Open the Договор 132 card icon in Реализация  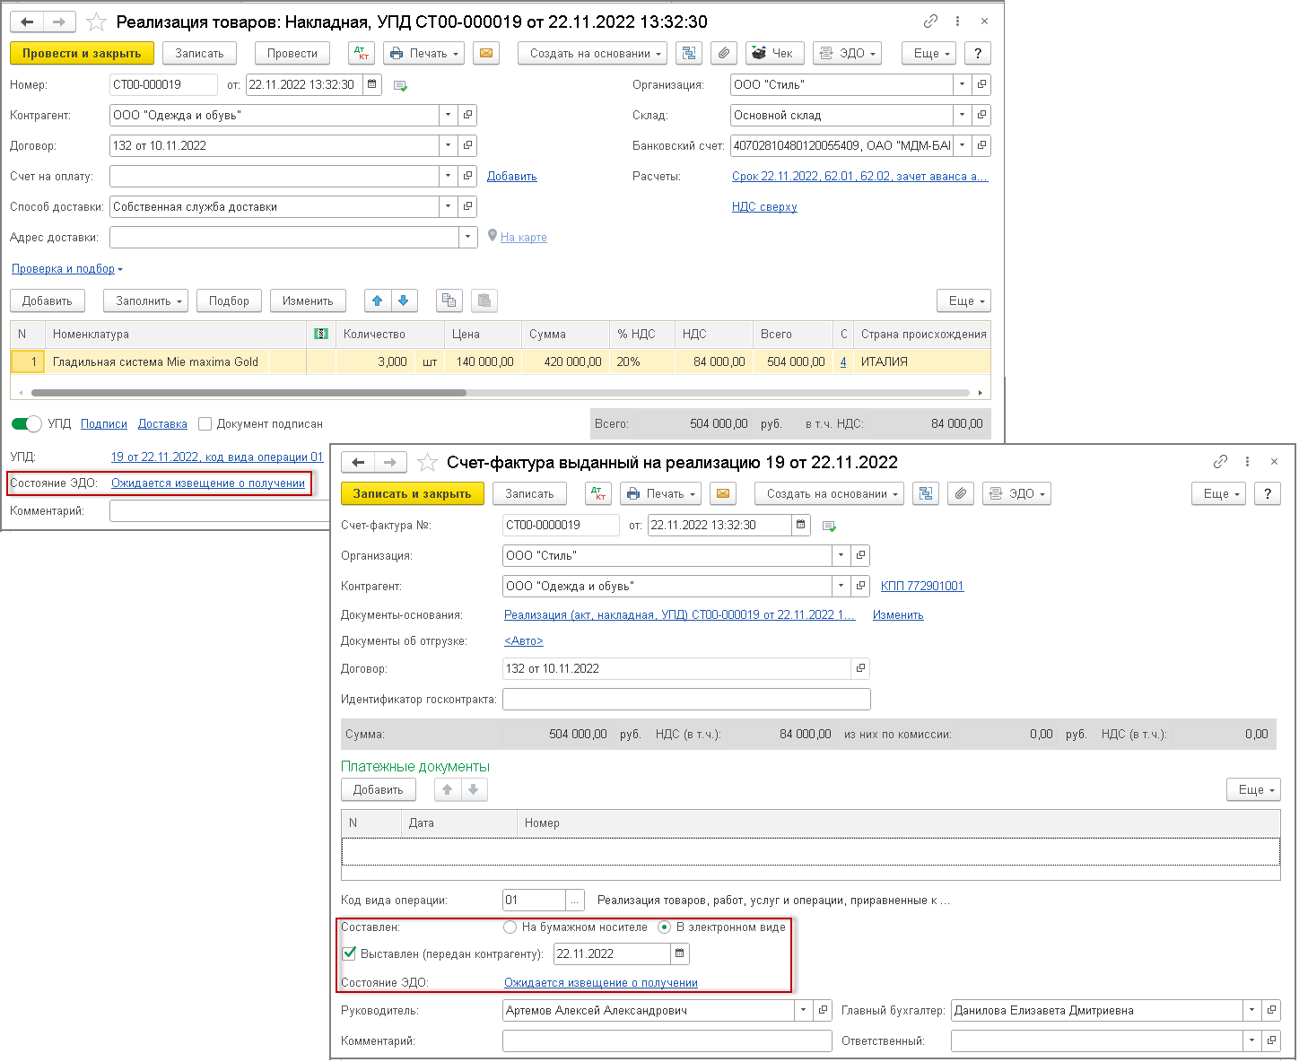[x=467, y=145]
